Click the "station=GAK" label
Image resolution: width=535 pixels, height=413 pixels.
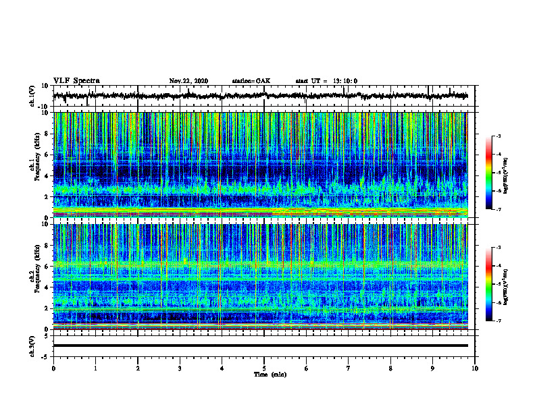click(x=251, y=81)
